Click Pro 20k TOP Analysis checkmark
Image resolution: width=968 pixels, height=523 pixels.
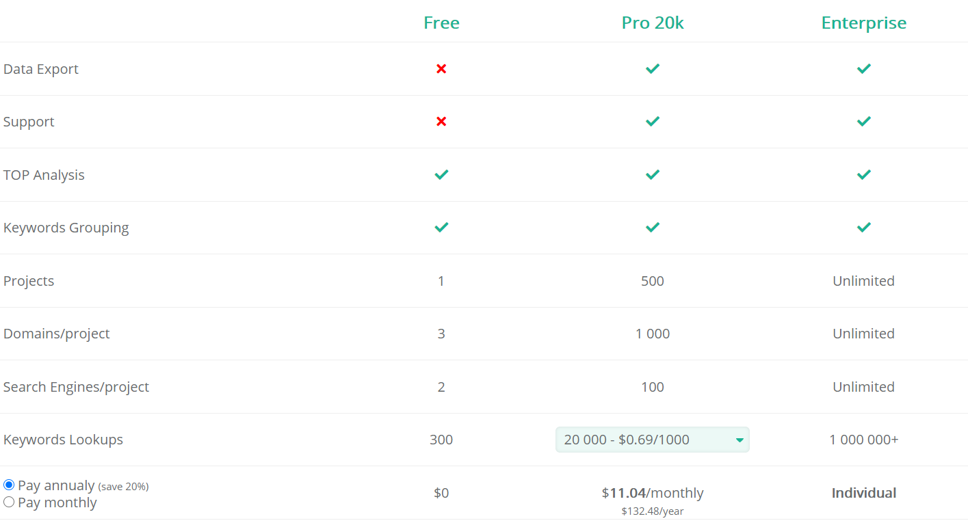click(x=653, y=174)
